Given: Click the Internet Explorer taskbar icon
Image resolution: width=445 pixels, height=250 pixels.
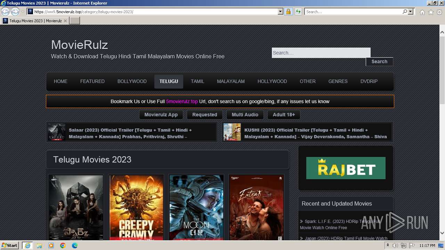Looking at the screenshot, I should (x=27, y=245).
